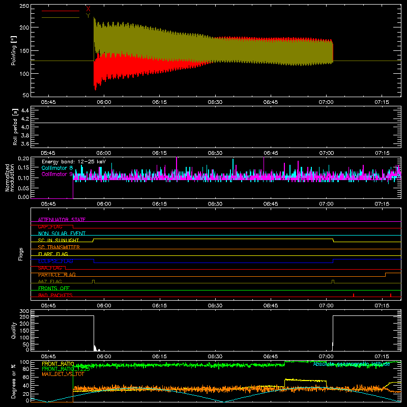Click the white roll period line

216,123
